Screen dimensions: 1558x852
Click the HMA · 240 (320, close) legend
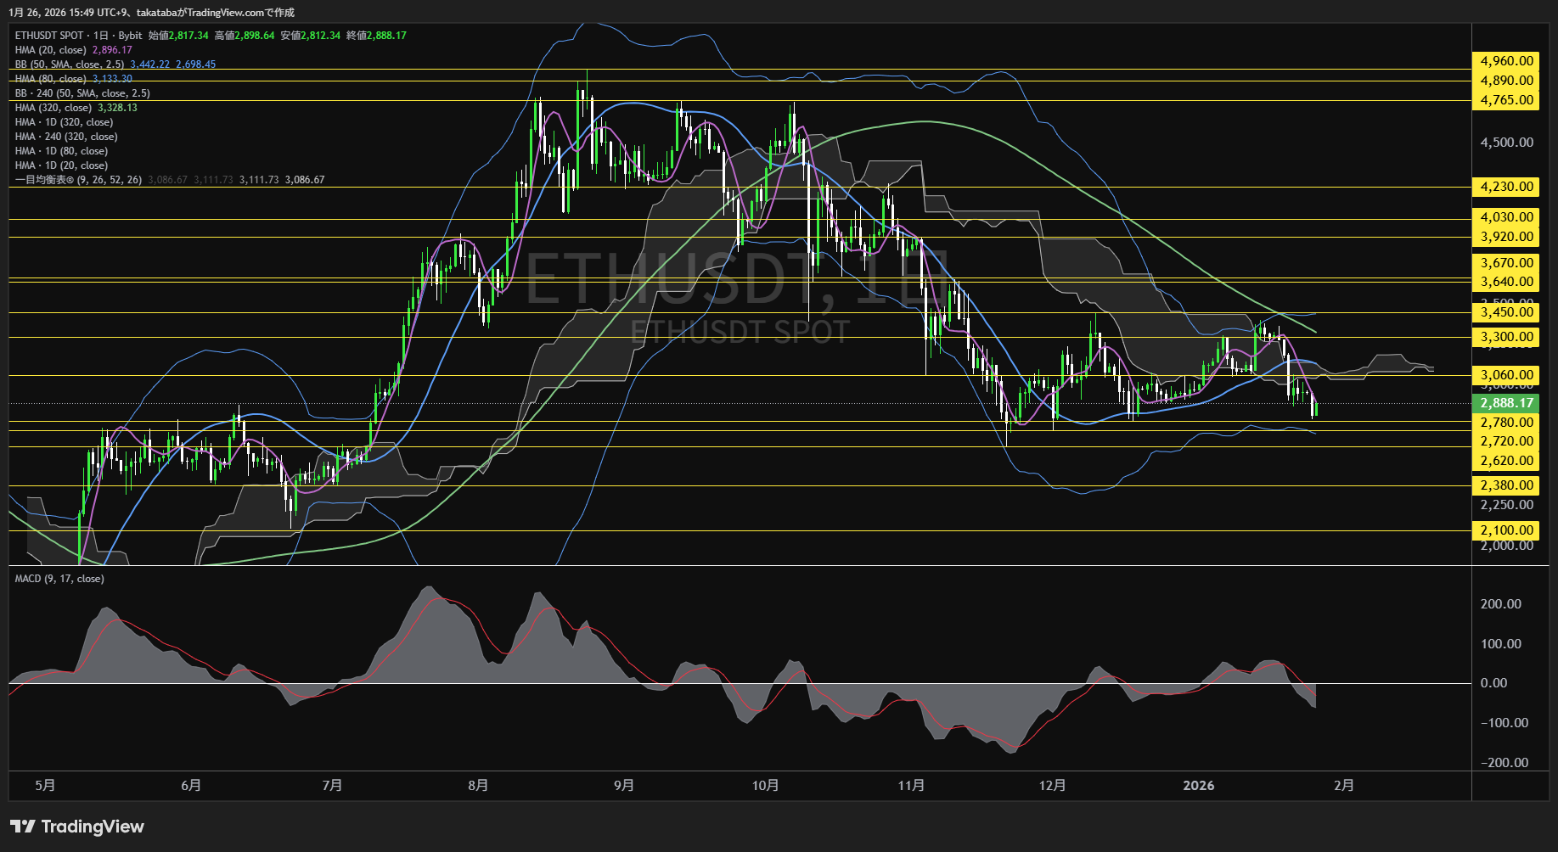pos(66,137)
